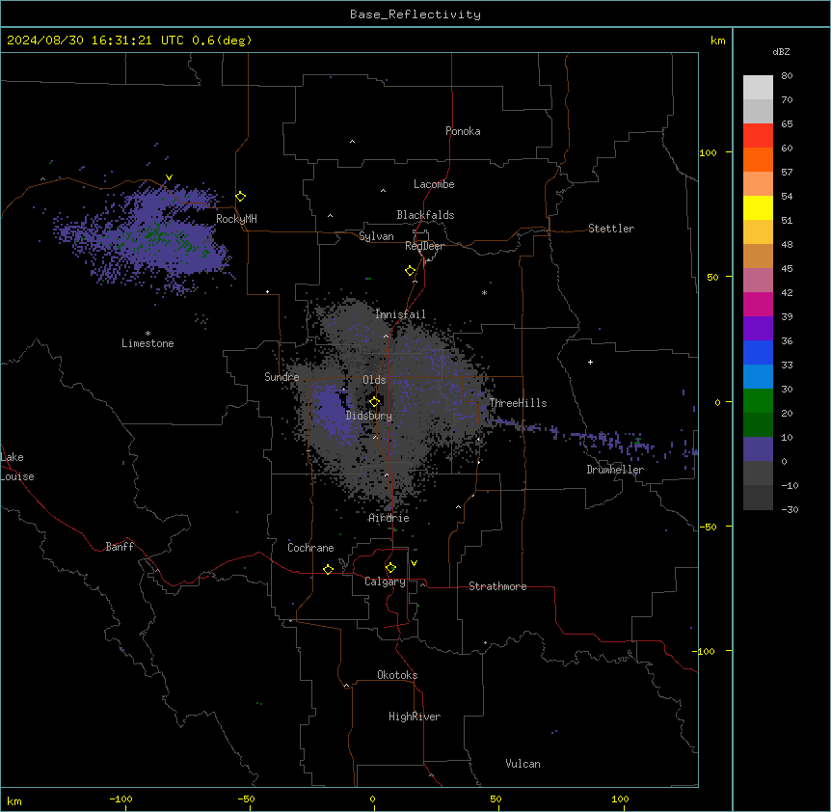Viewport: 831px width, 812px height.
Task: Click the purple 39 dBZ legend swatch
Action: pos(758,329)
